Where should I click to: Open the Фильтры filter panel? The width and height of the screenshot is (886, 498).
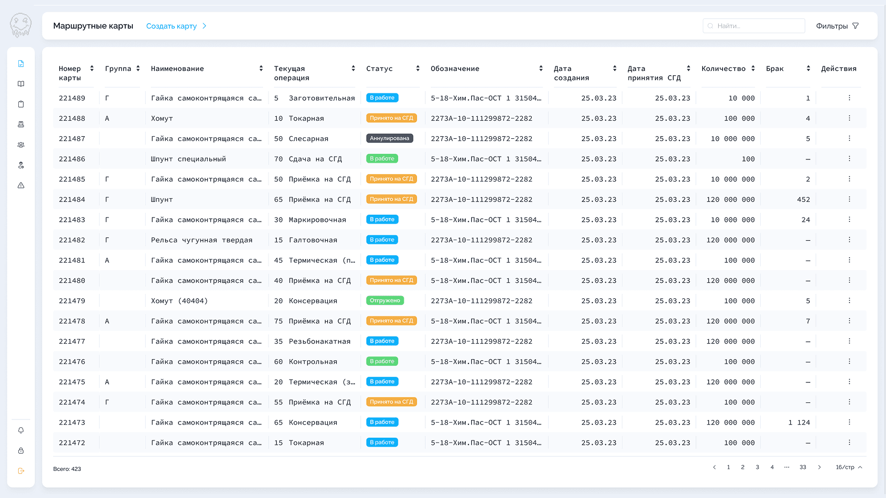pyautogui.click(x=837, y=26)
